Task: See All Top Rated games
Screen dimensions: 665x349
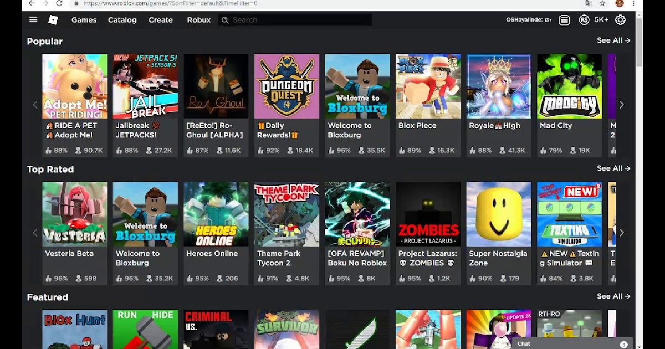Action: point(613,168)
